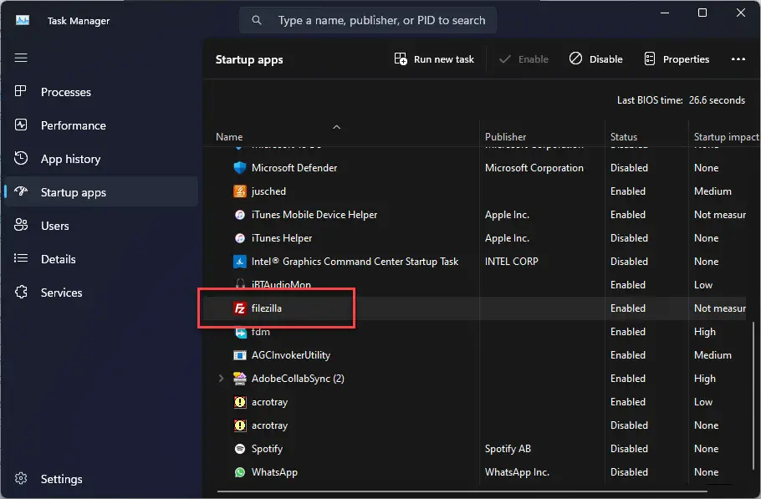Screen dimensions: 761x499
Task: Click the iTunes Helper icon
Action: [240, 238]
